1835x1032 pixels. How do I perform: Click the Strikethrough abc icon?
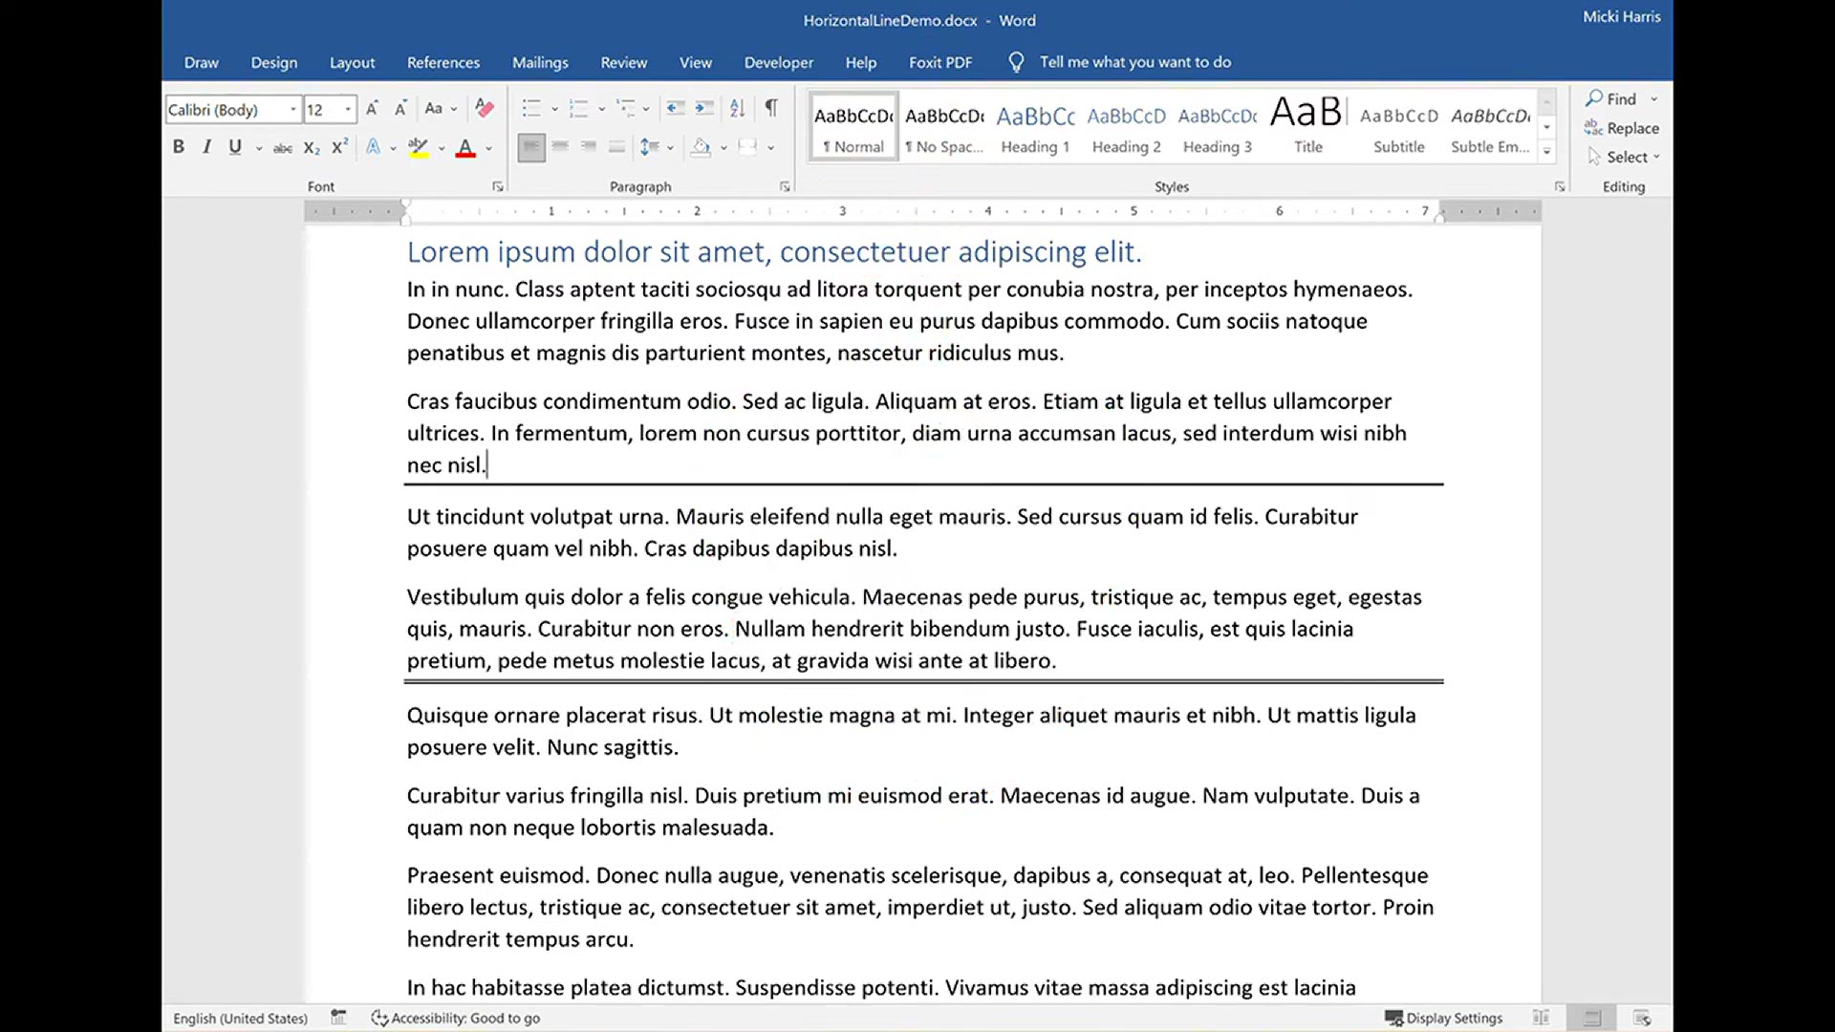point(283,148)
